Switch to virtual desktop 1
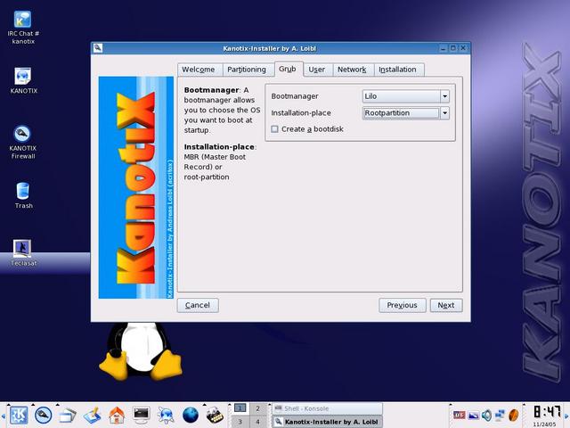Viewport: 570px width, 428px height. click(x=240, y=408)
